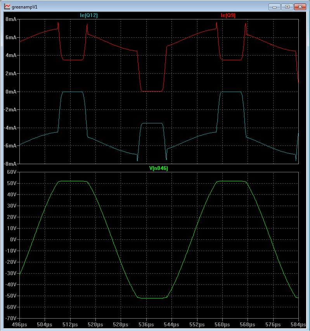
Task: Click the 0mA axis label
Action: coord(11,92)
